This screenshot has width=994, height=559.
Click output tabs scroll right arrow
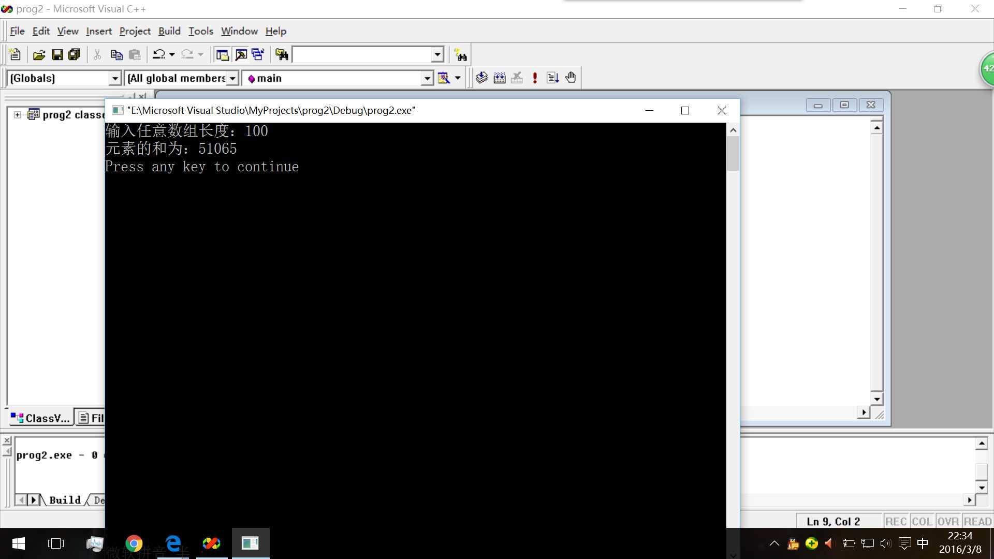coord(34,500)
